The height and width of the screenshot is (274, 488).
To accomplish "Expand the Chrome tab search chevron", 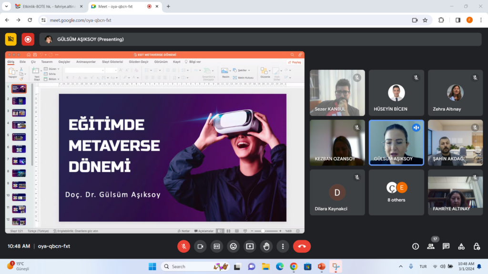I will point(6,6).
